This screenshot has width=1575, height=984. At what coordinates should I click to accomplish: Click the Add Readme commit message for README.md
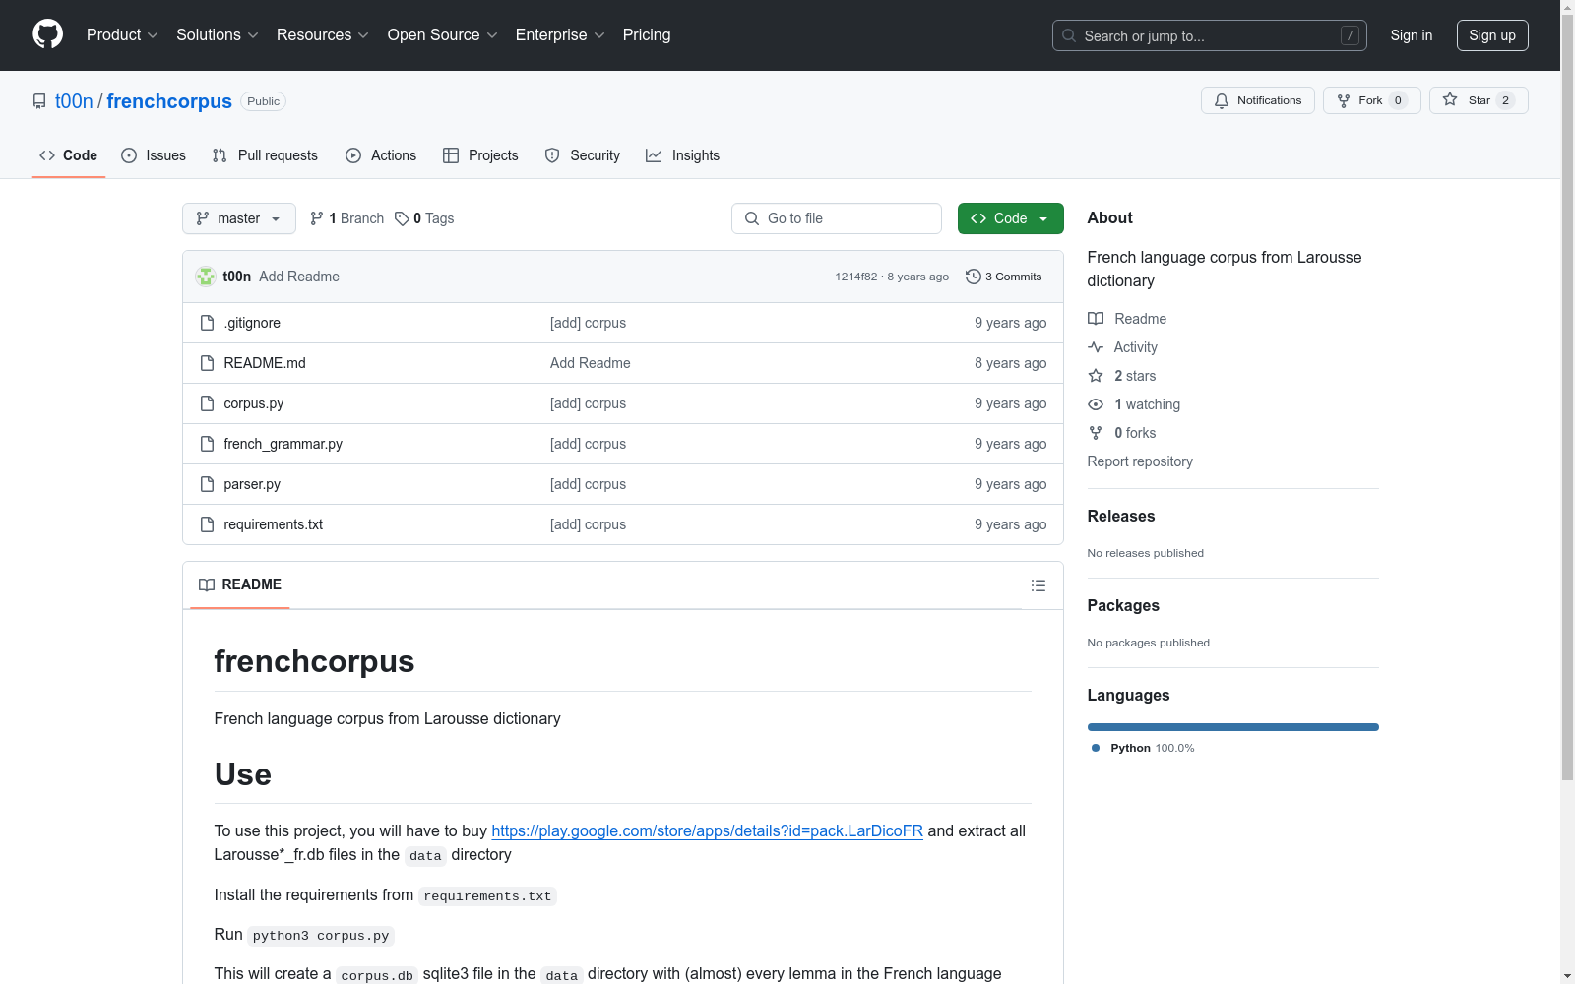[x=590, y=363]
